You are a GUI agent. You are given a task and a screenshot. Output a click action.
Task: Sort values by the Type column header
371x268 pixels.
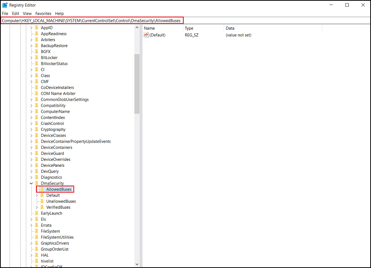click(x=189, y=28)
